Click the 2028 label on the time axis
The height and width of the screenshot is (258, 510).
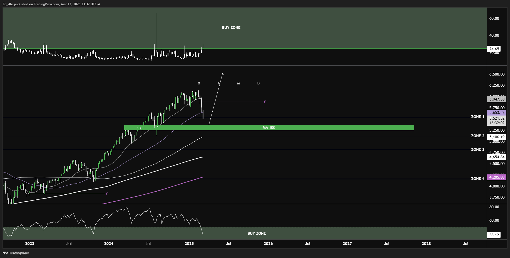pyautogui.click(x=426, y=244)
